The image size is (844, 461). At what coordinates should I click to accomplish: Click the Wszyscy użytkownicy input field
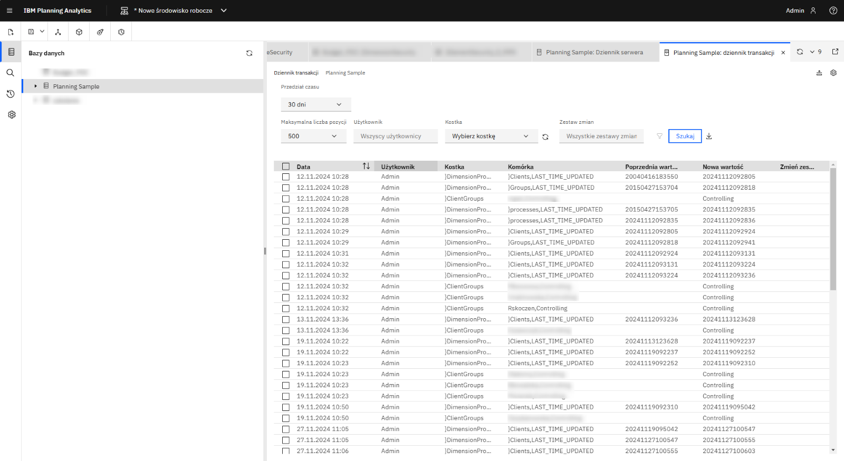pyautogui.click(x=395, y=136)
